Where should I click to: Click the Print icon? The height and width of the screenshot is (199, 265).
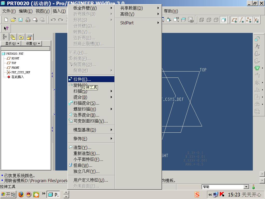click(28, 20)
